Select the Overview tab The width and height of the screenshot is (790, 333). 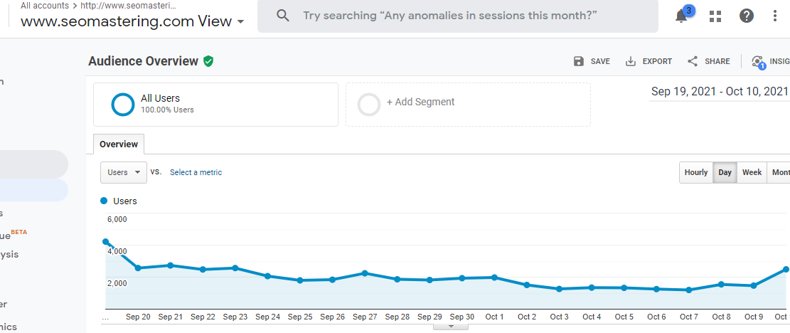pos(119,144)
